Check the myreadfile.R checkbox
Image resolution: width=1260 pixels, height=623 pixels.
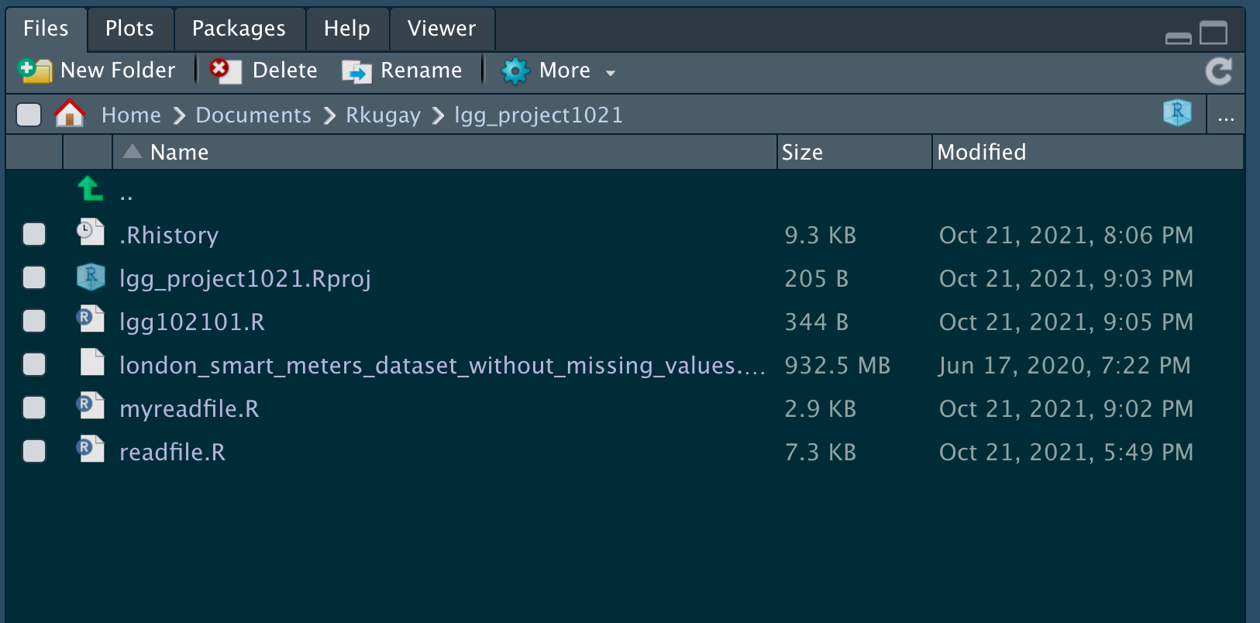(x=34, y=408)
